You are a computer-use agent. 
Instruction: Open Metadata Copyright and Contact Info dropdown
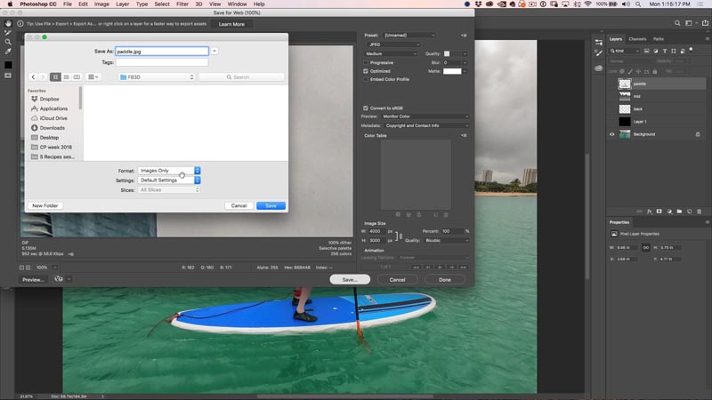click(426, 125)
